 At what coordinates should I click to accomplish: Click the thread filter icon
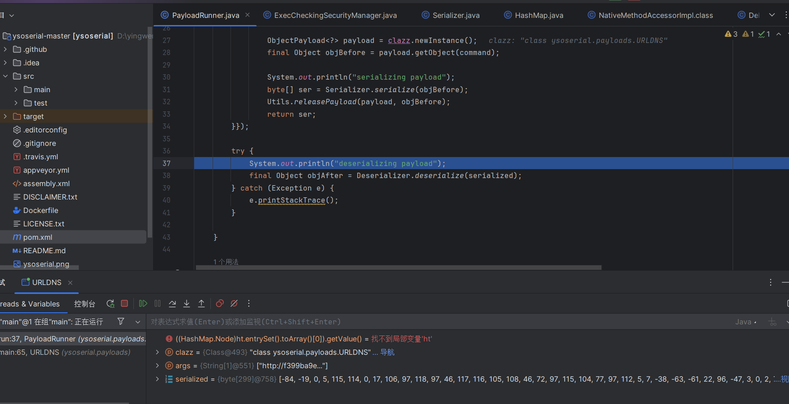click(x=121, y=322)
